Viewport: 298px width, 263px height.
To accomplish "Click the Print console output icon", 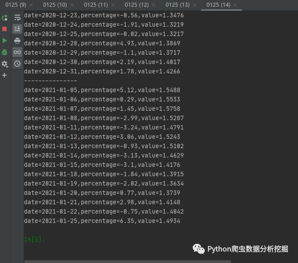I will (x=17, y=40).
